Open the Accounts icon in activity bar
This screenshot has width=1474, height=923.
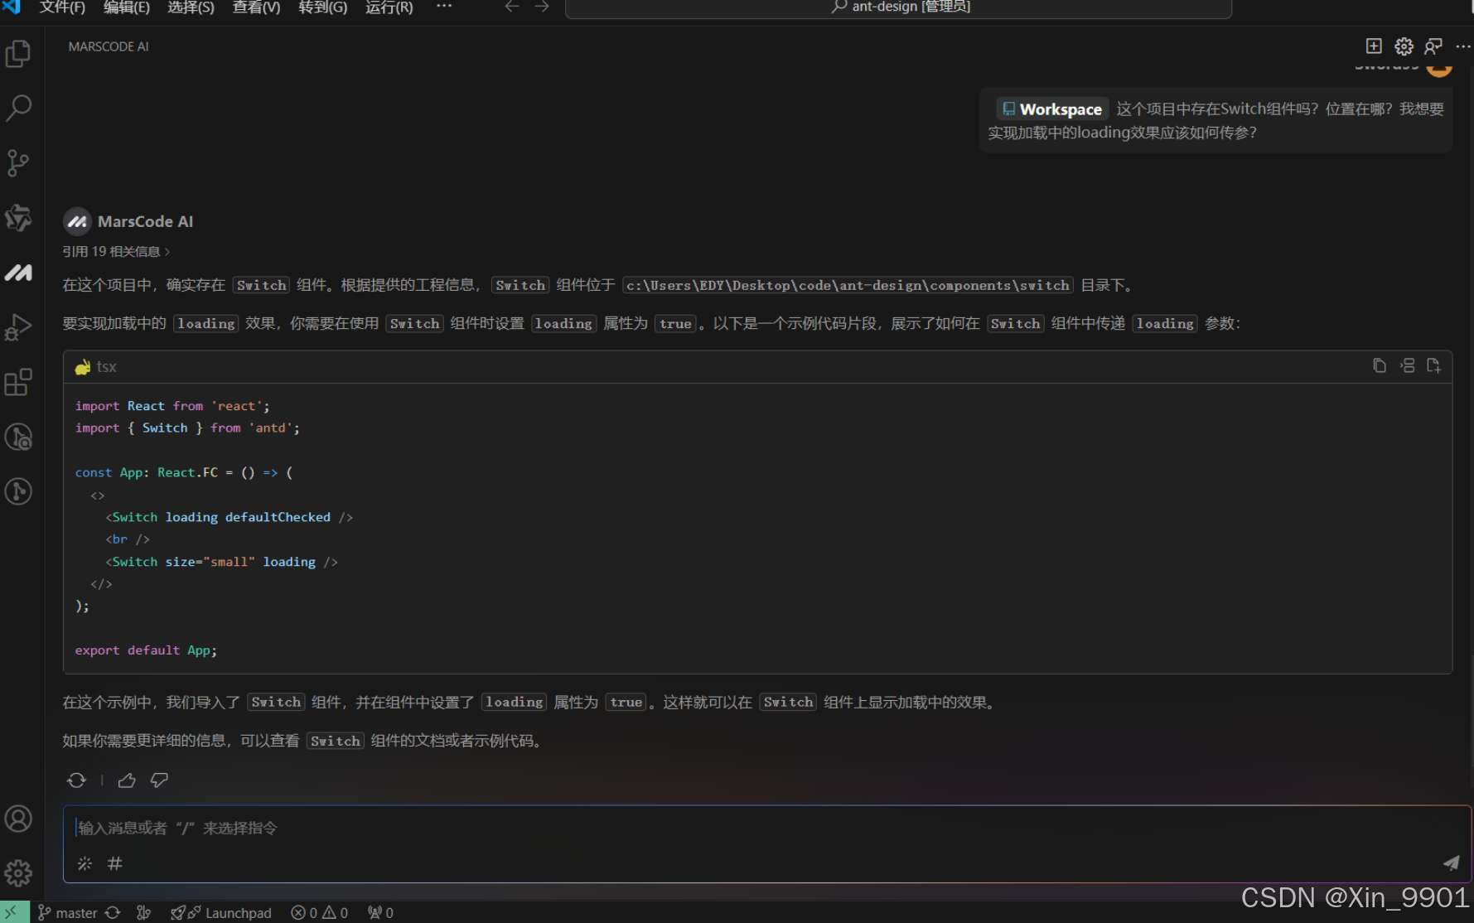click(18, 819)
